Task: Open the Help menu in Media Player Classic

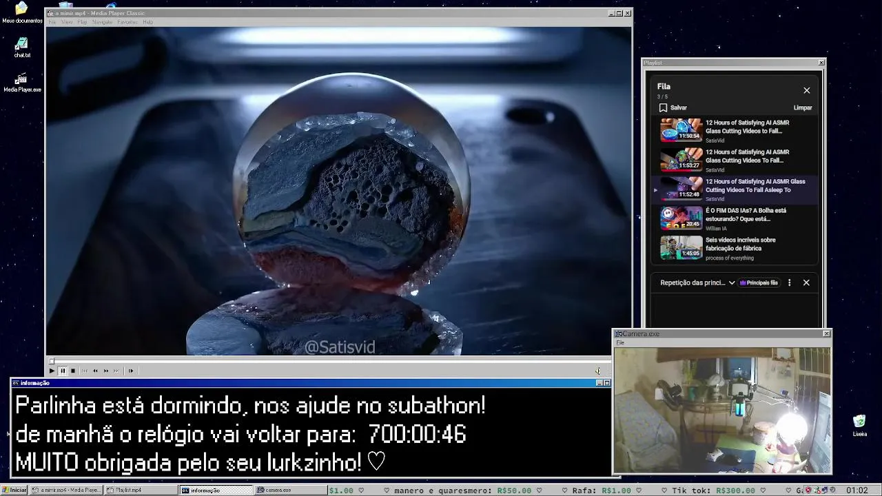Action: pyautogui.click(x=147, y=22)
